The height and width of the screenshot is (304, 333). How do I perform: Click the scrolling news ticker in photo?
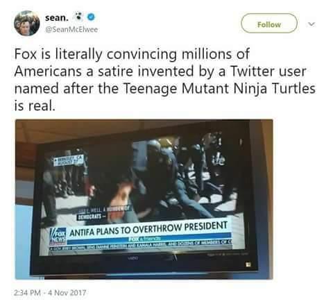(141, 245)
